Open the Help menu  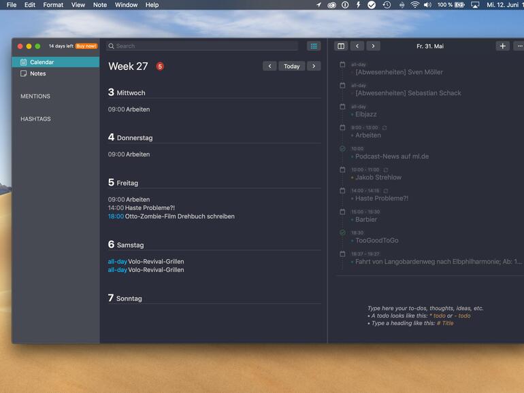pyautogui.click(x=152, y=5)
